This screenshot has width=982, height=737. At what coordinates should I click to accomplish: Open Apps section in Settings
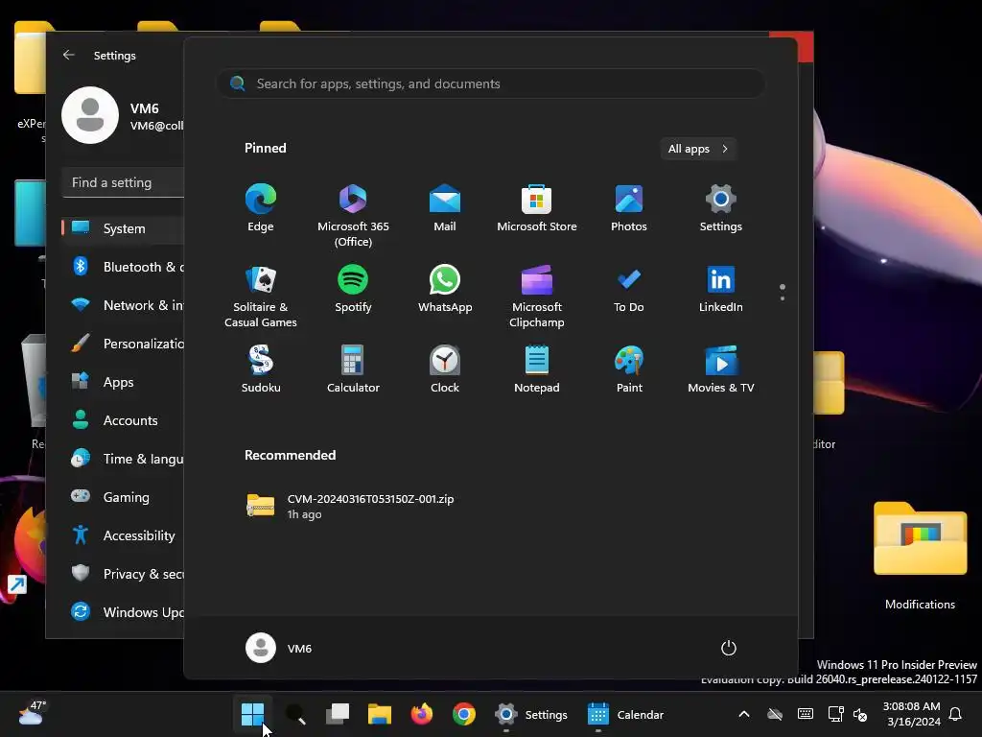pos(123,382)
